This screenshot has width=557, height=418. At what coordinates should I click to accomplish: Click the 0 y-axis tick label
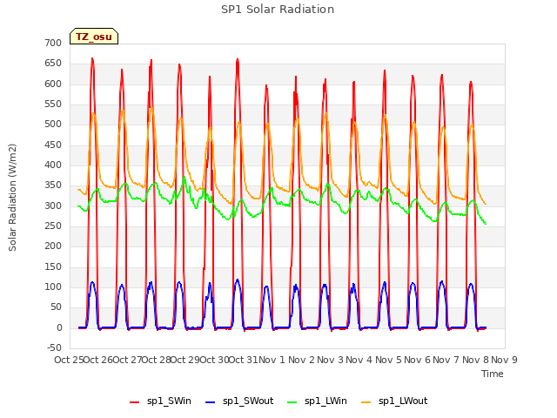[59, 327]
